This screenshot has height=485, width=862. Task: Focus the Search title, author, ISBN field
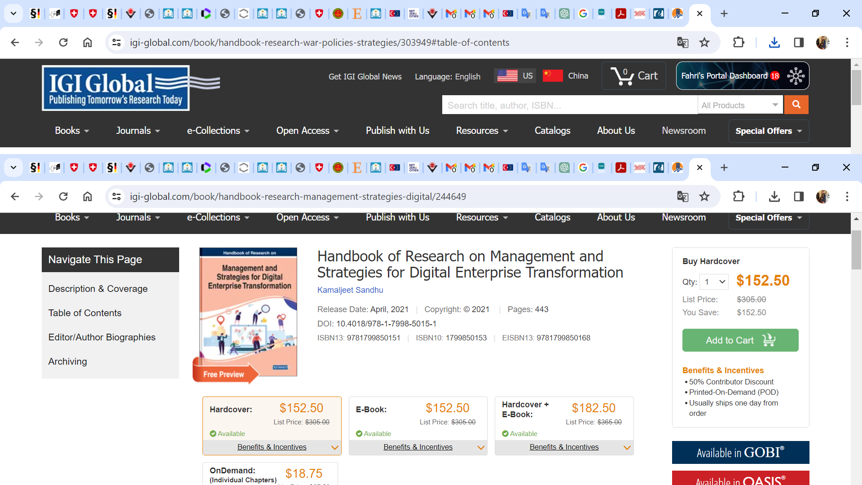(570, 105)
